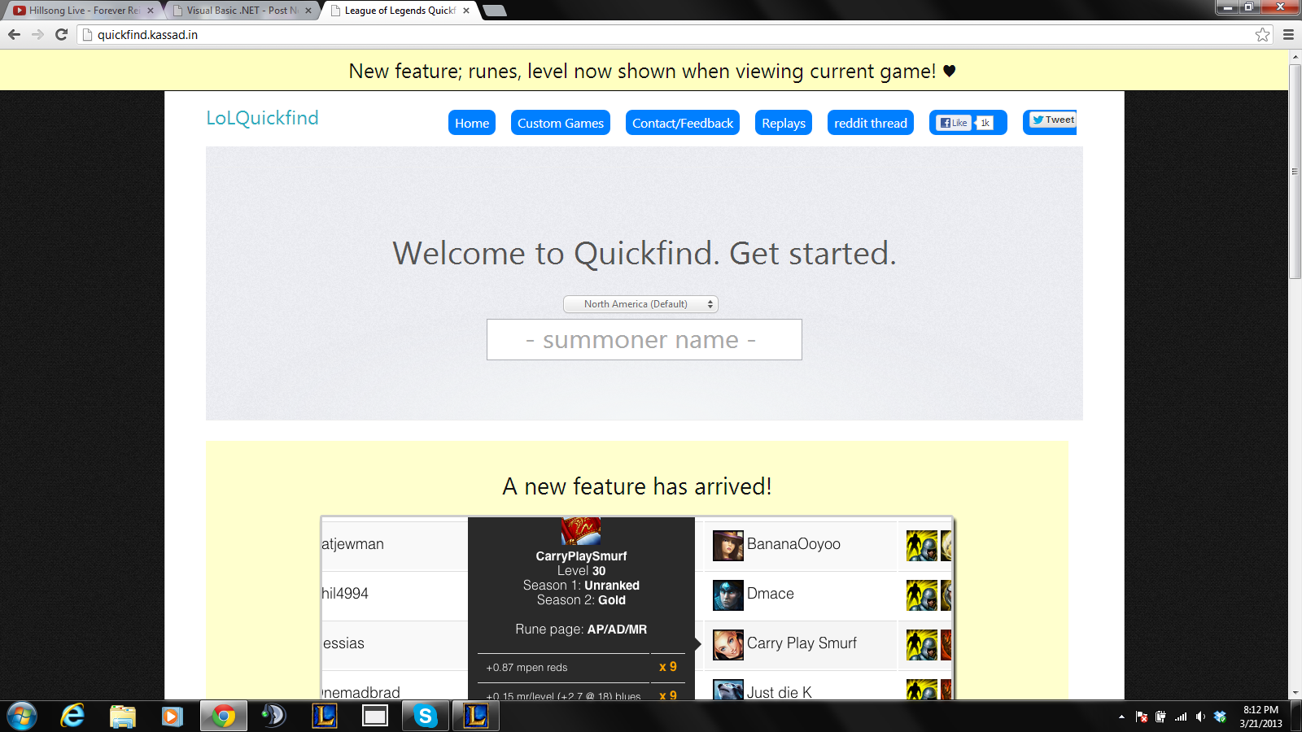Open Windows Explorer folder on the taskbar
This screenshot has height=732, width=1302.
[x=123, y=717]
